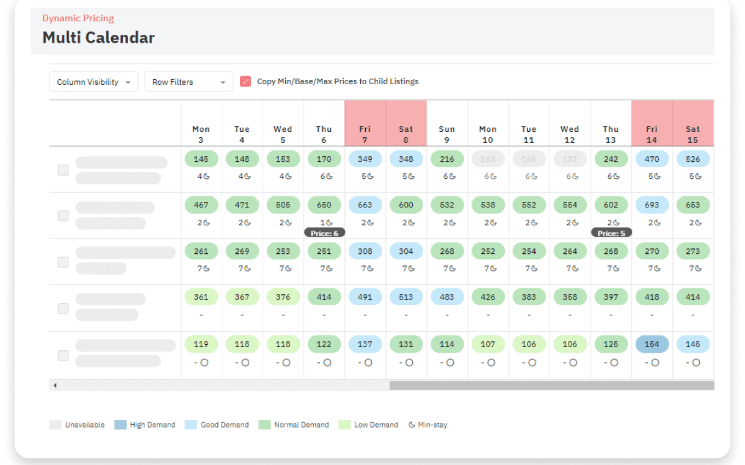Image resolution: width=745 pixels, height=465 pixels.
Task: Click the horizontal scrollbar thumb
Action: tap(552, 386)
